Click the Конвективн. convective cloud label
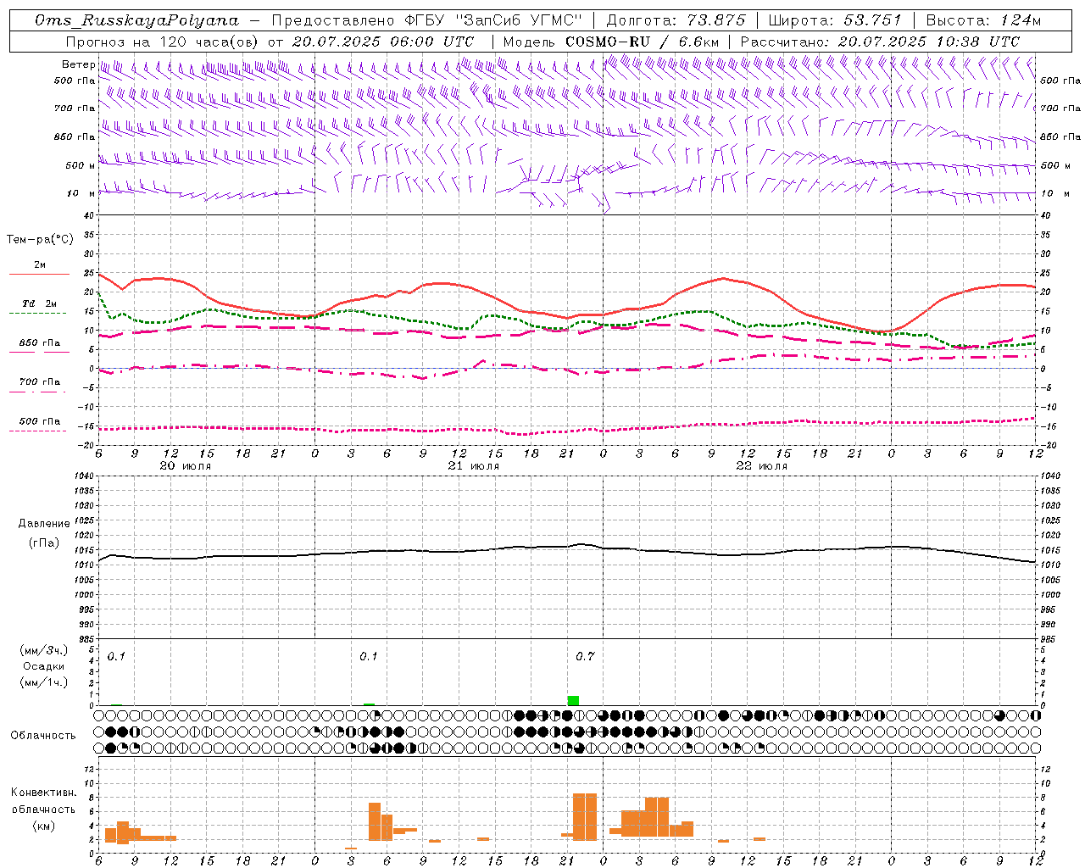Viewport: 1085px width, 868px height. 44,792
